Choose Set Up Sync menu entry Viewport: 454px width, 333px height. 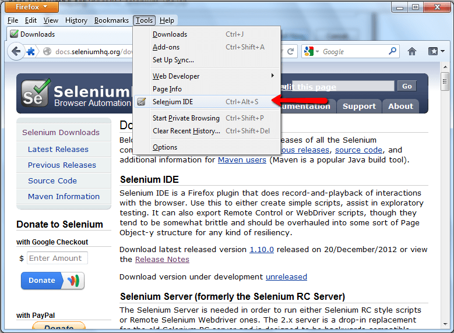tap(207, 60)
